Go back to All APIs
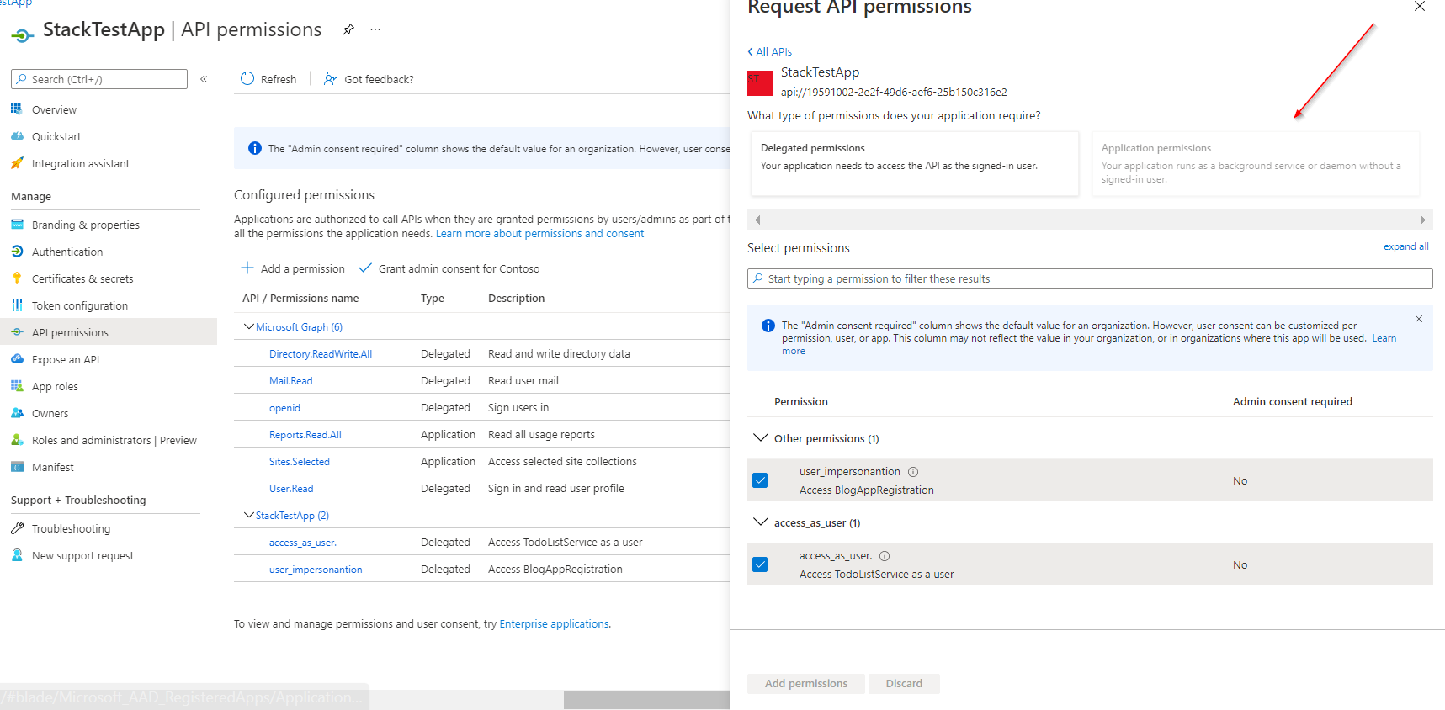Screen dimensions: 1445x710 [x=770, y=52]
